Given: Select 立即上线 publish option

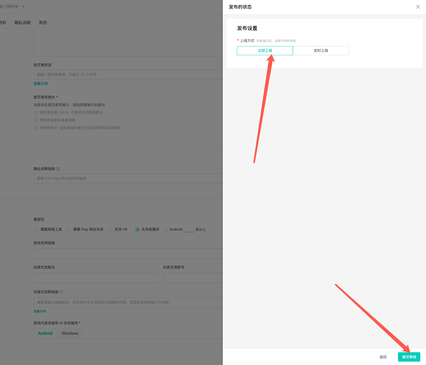Looking at the screenshot, I should 265,51.
